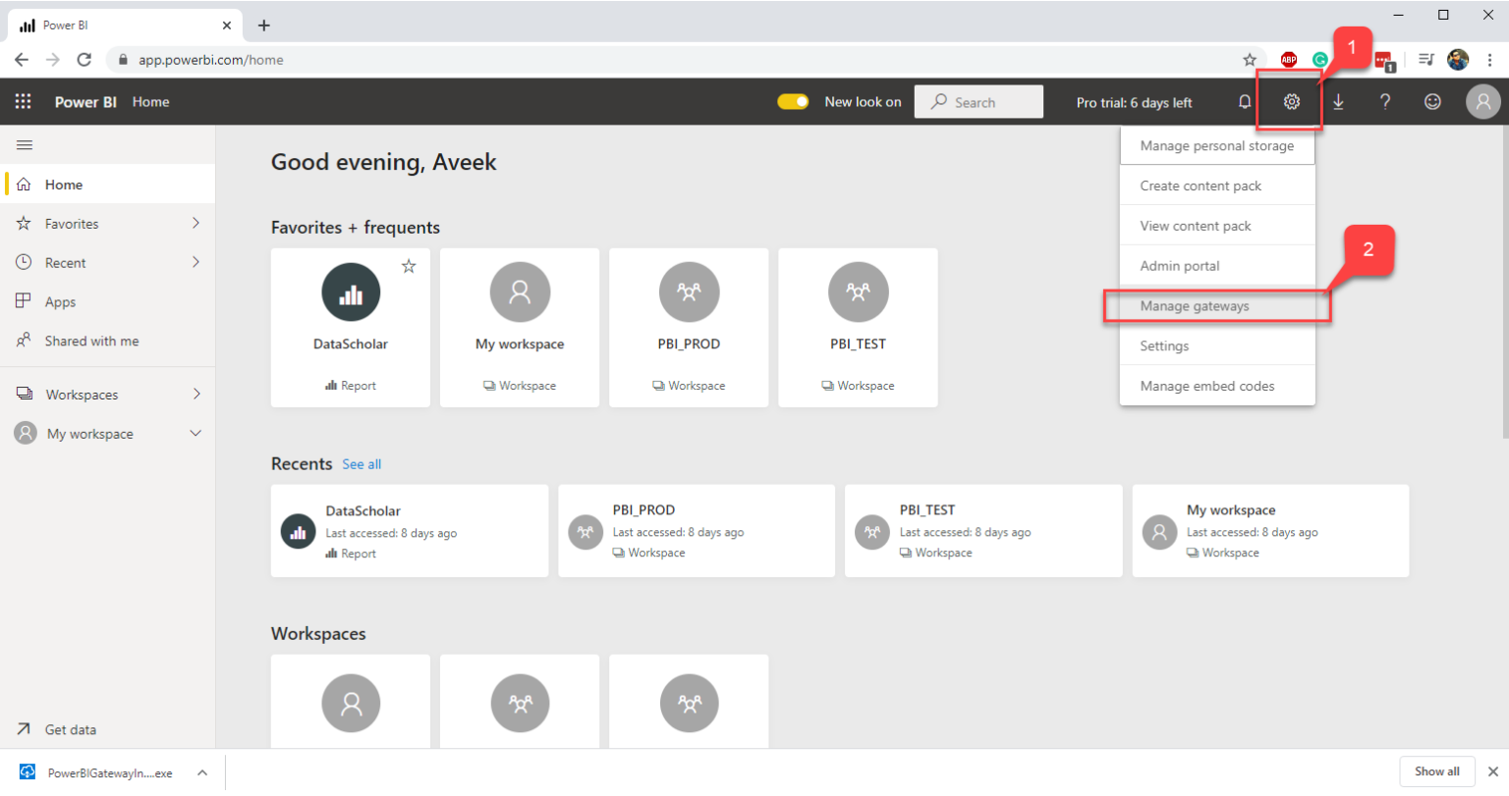Viewport: 1509px width, 796px height.
Task: Bookmark this page star
Action: 1250,60
